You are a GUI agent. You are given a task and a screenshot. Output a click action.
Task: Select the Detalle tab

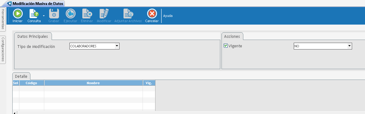[21, 76]
